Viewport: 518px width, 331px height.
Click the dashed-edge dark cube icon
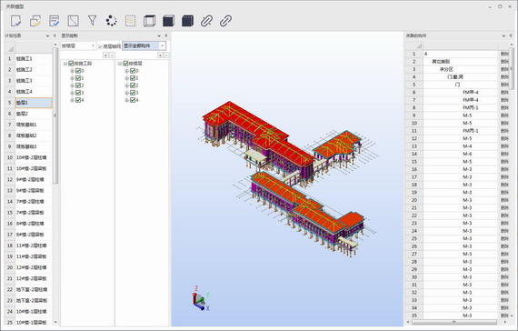(x=187, y=21)
